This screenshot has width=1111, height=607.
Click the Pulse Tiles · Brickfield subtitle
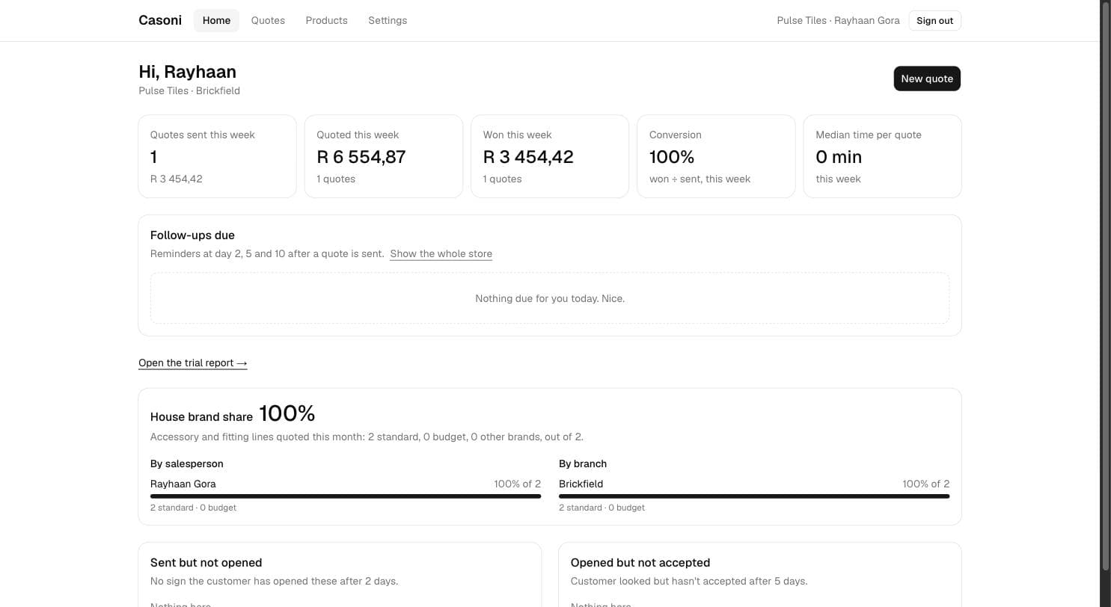pyautogui.click(x=189, y=90)
